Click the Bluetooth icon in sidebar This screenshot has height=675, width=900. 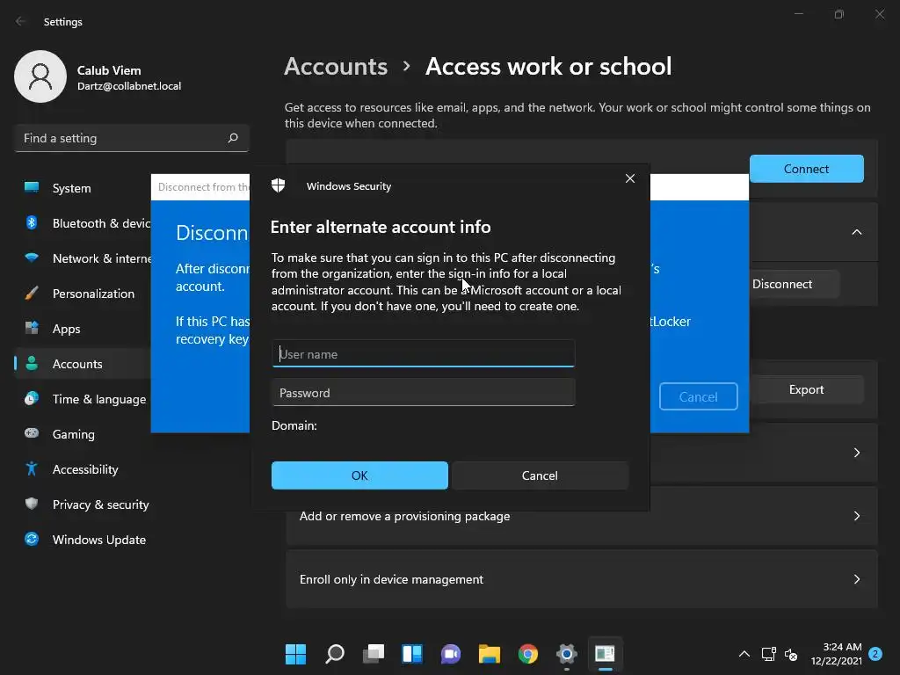pyautogui.click(x=32, y=222)
